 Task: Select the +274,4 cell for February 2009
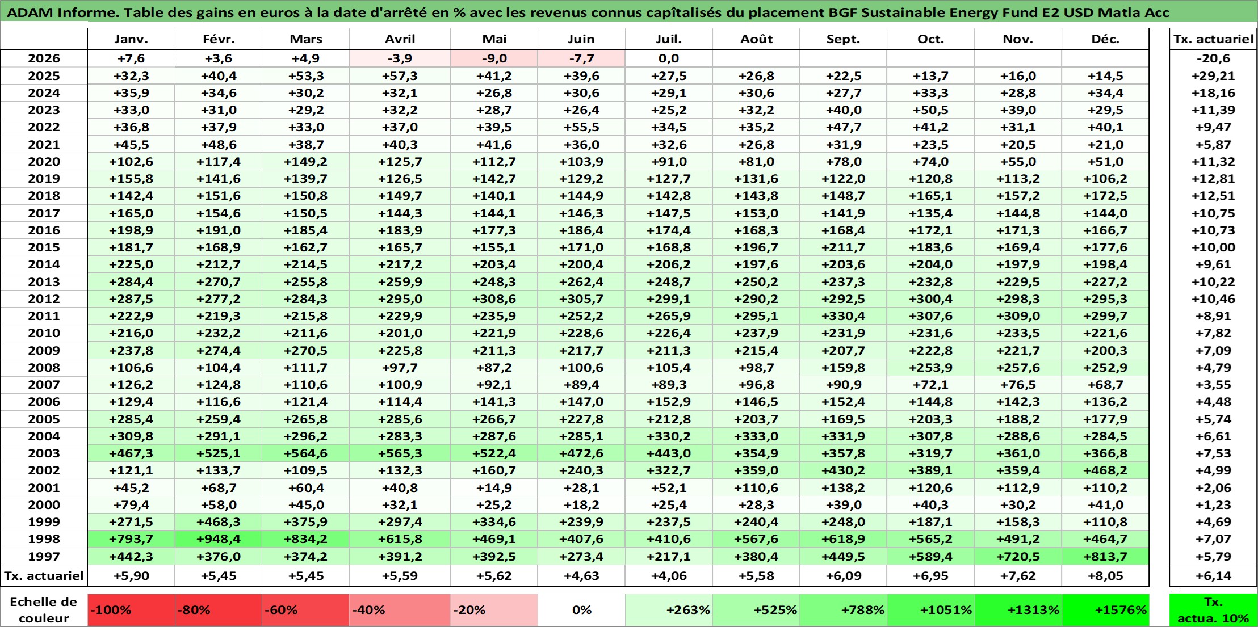[x=219, y=351]
